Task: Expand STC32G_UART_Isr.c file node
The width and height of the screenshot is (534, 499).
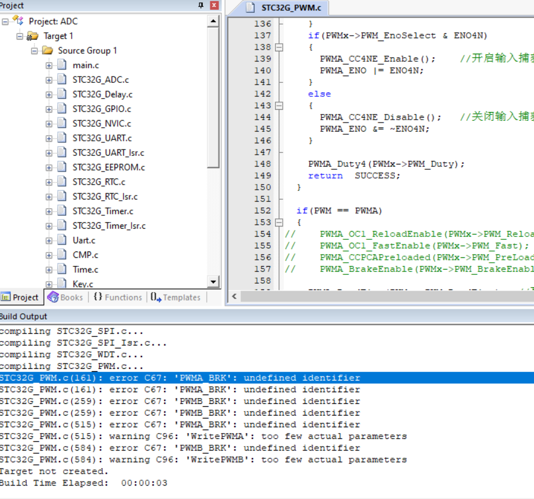Action: pos(49,153)
